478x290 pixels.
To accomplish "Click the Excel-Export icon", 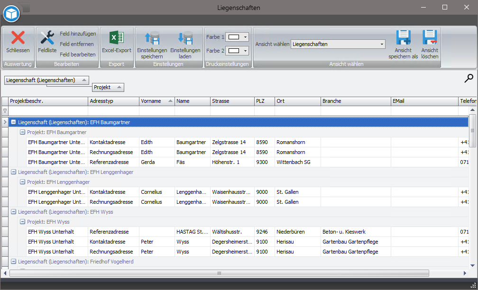I will 117,37.
